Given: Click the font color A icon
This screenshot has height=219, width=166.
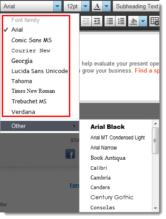Looking at the screenshot, I should coord(97,7).
